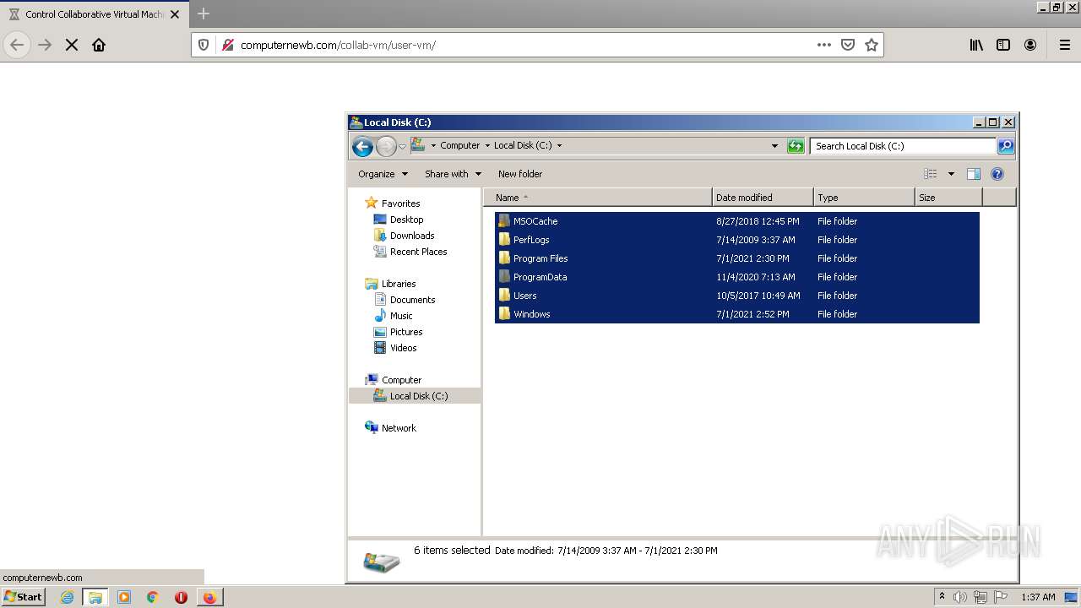Viewport: 1081px width, 608px height.
Task: Toggle the Firefox sidebar icon
Action: coord(1003,45)
